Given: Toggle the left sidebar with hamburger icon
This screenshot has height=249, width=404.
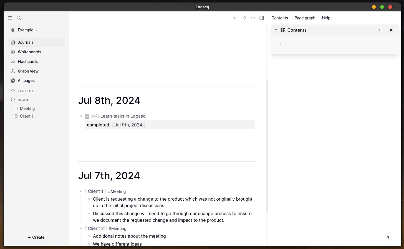Looking at the screenshot, I should coord(10,18).
